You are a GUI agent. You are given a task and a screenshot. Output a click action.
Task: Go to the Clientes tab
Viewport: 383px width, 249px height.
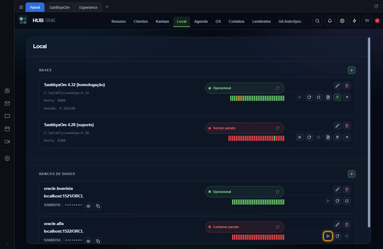[141, 22]
